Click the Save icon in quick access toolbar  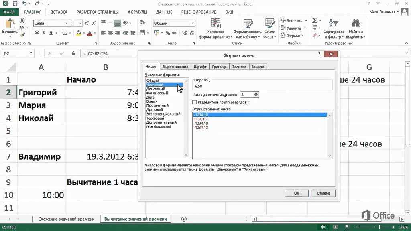[15, 4]
